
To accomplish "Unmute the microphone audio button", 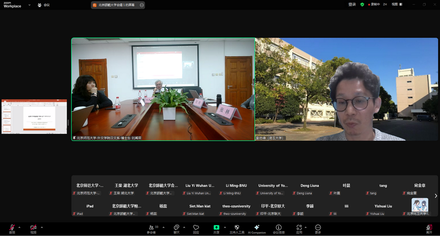I will 12,227.
